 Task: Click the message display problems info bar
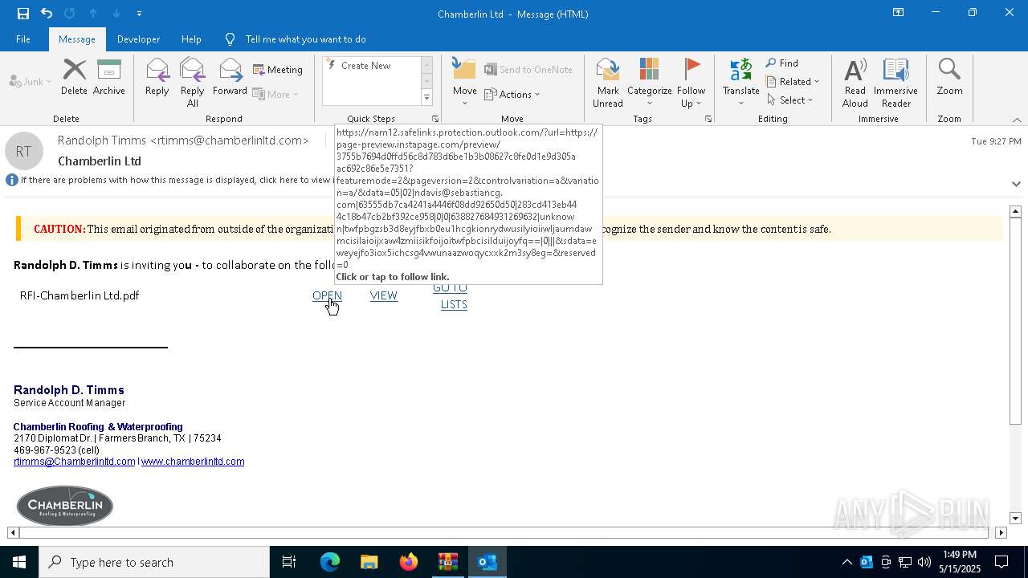[x=169, y=180]
